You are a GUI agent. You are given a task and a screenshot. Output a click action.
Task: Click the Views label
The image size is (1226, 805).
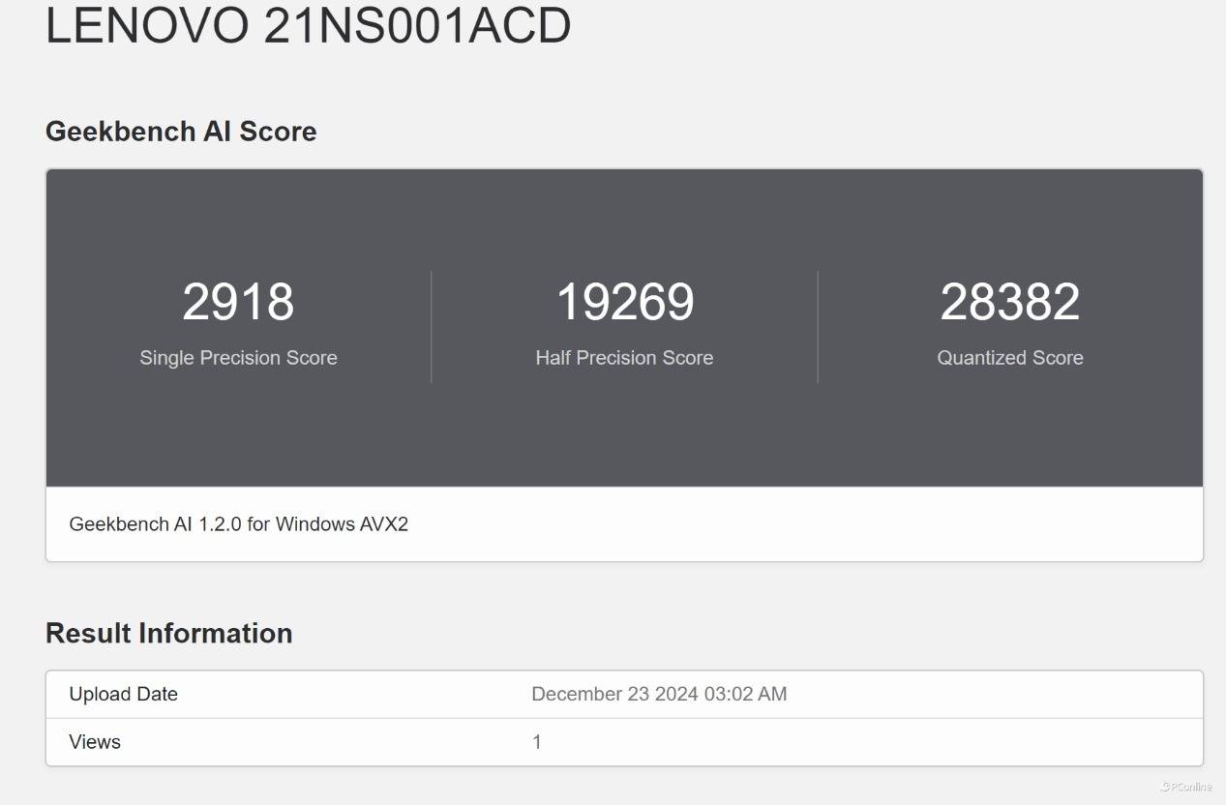(x=95, y=742)
